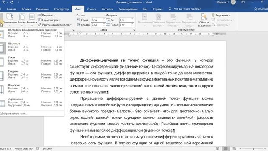Image resolution: width=268 pixels, height=151 pixels.
Task: Open the Orientation button icon
Action: click(x=10, y=17)
